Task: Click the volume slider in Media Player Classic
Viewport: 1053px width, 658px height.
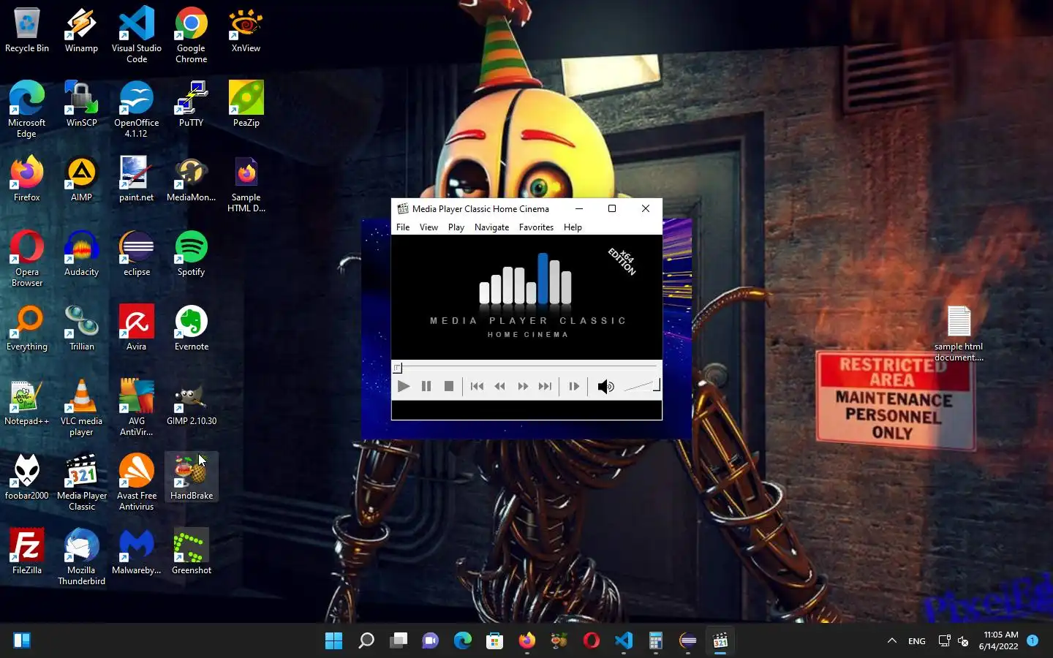Action: click(641, 386)
